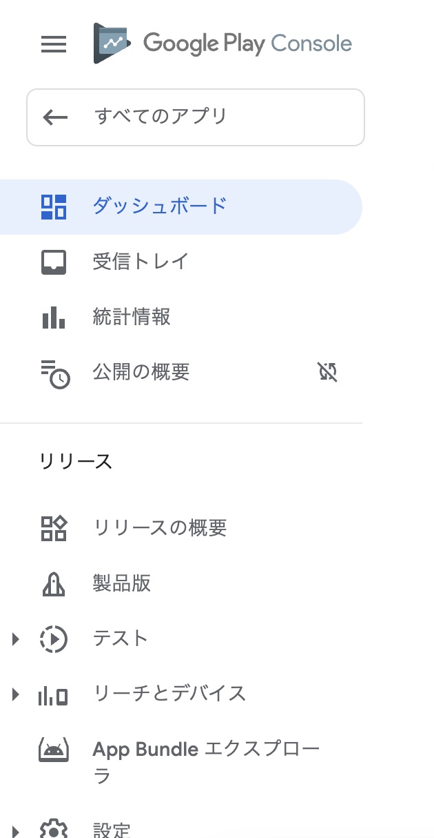
Task: Select the 受信トレイ menu item
Action: tap(141, 262)
